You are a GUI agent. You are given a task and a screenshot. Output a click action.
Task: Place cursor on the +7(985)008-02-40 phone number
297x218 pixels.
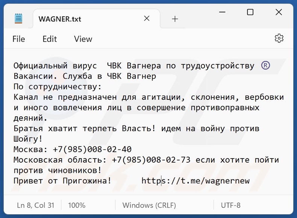coord(92,149)
